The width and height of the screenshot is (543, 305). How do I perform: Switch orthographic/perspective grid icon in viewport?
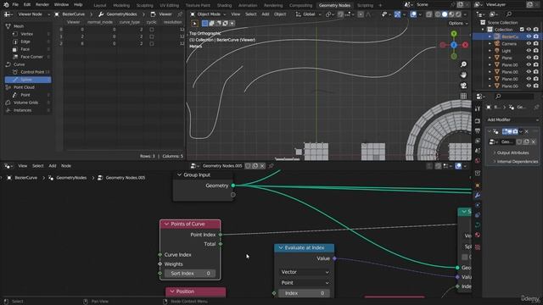tap(463, 96)
